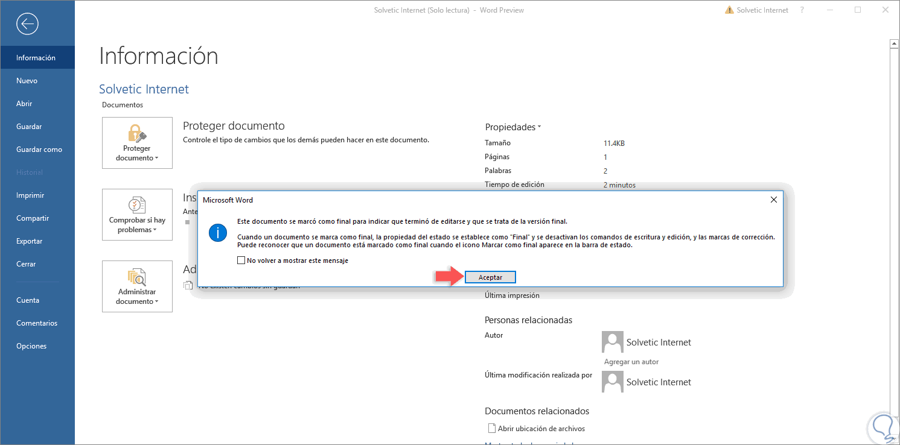
Task: Select Abrir in the sidebar
Action: [37, 104]
